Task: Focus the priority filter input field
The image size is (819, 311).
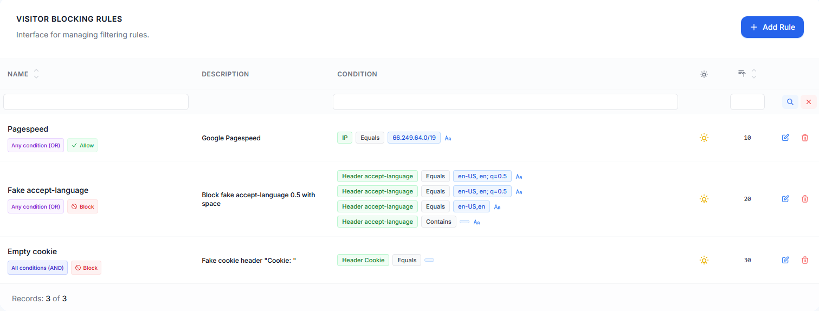Action: point(747,102)
